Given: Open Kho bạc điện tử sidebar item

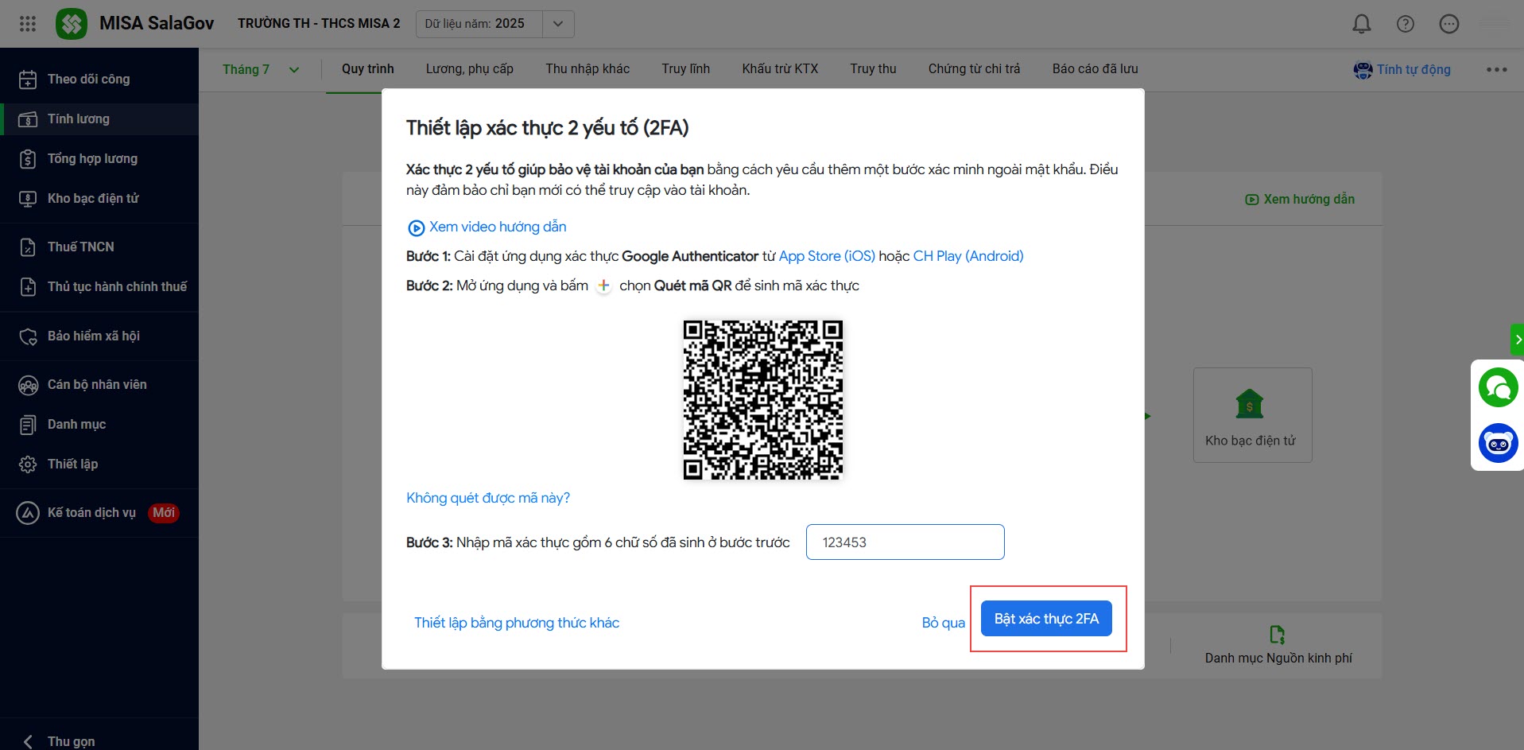Looking at the screenshot, I should tap(99, 198).
